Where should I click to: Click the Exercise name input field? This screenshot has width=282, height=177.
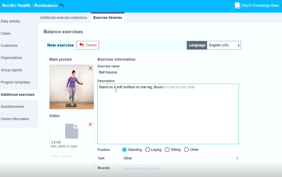point(168,72)
